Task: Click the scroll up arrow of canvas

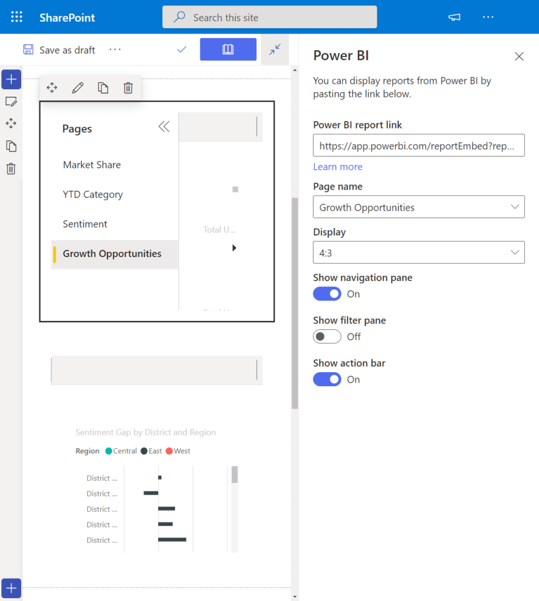Action: 295,70
